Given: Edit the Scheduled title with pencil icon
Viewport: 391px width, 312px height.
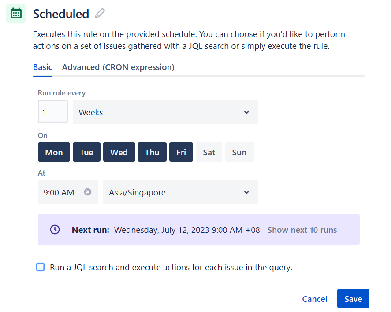Looking at the screenshot, I should (100, 13).
